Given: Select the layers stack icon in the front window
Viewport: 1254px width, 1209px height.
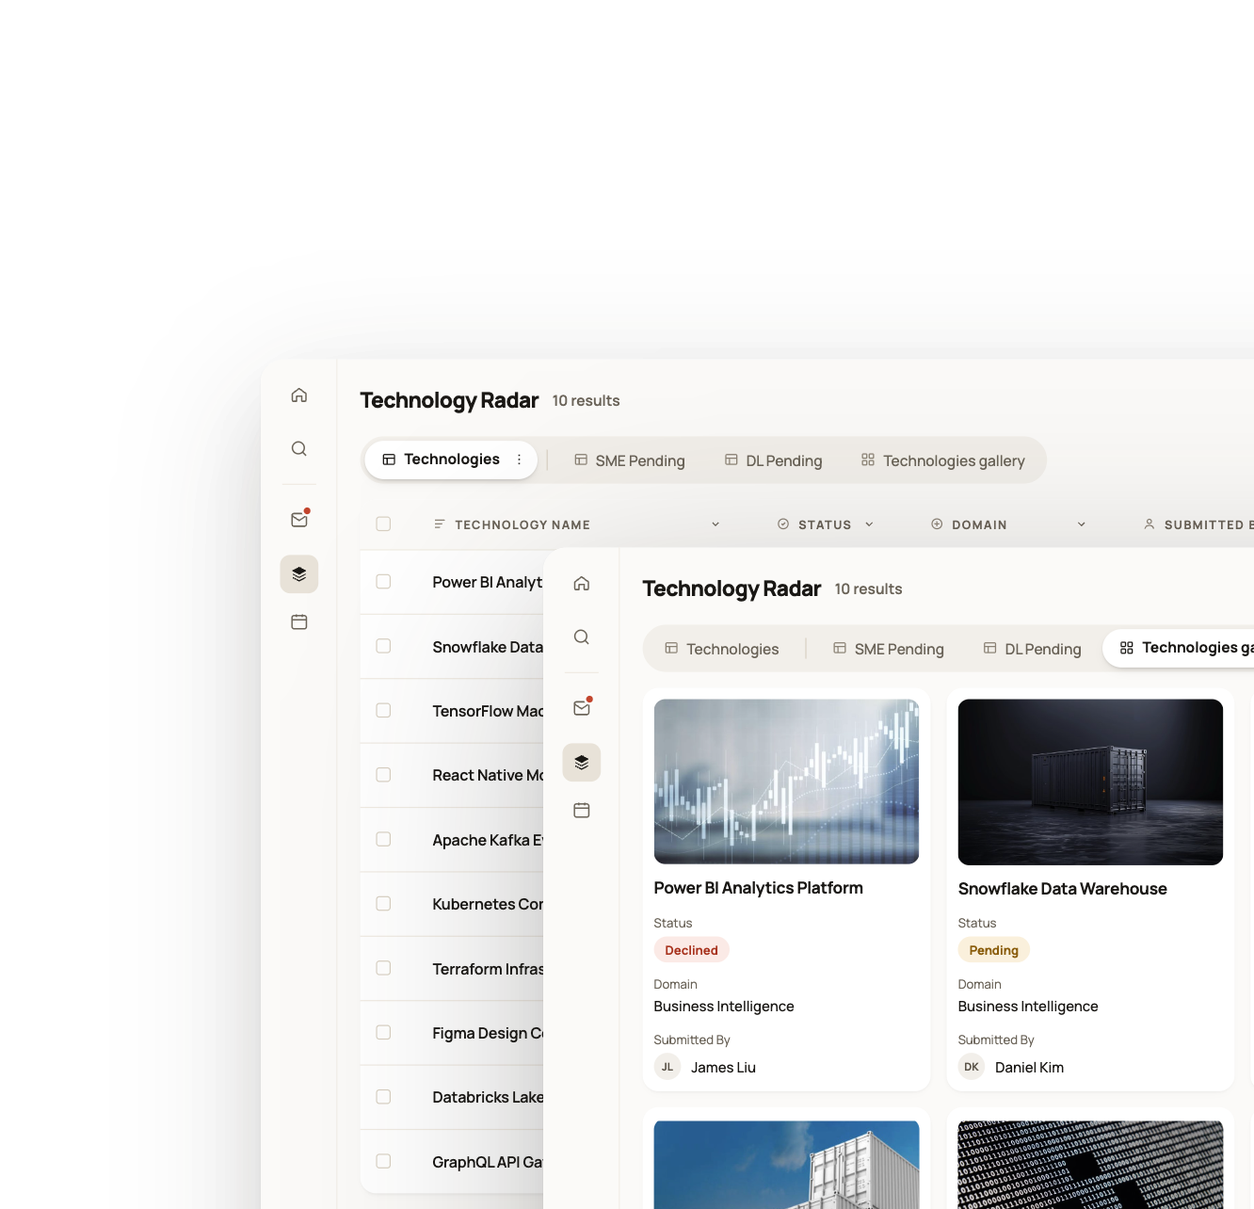Looking at the screenshot, I should 582,763.
